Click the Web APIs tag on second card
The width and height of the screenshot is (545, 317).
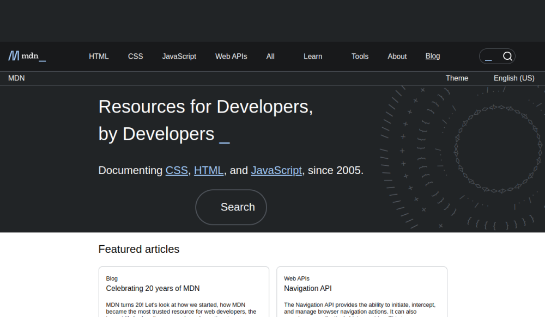[296, 278]
